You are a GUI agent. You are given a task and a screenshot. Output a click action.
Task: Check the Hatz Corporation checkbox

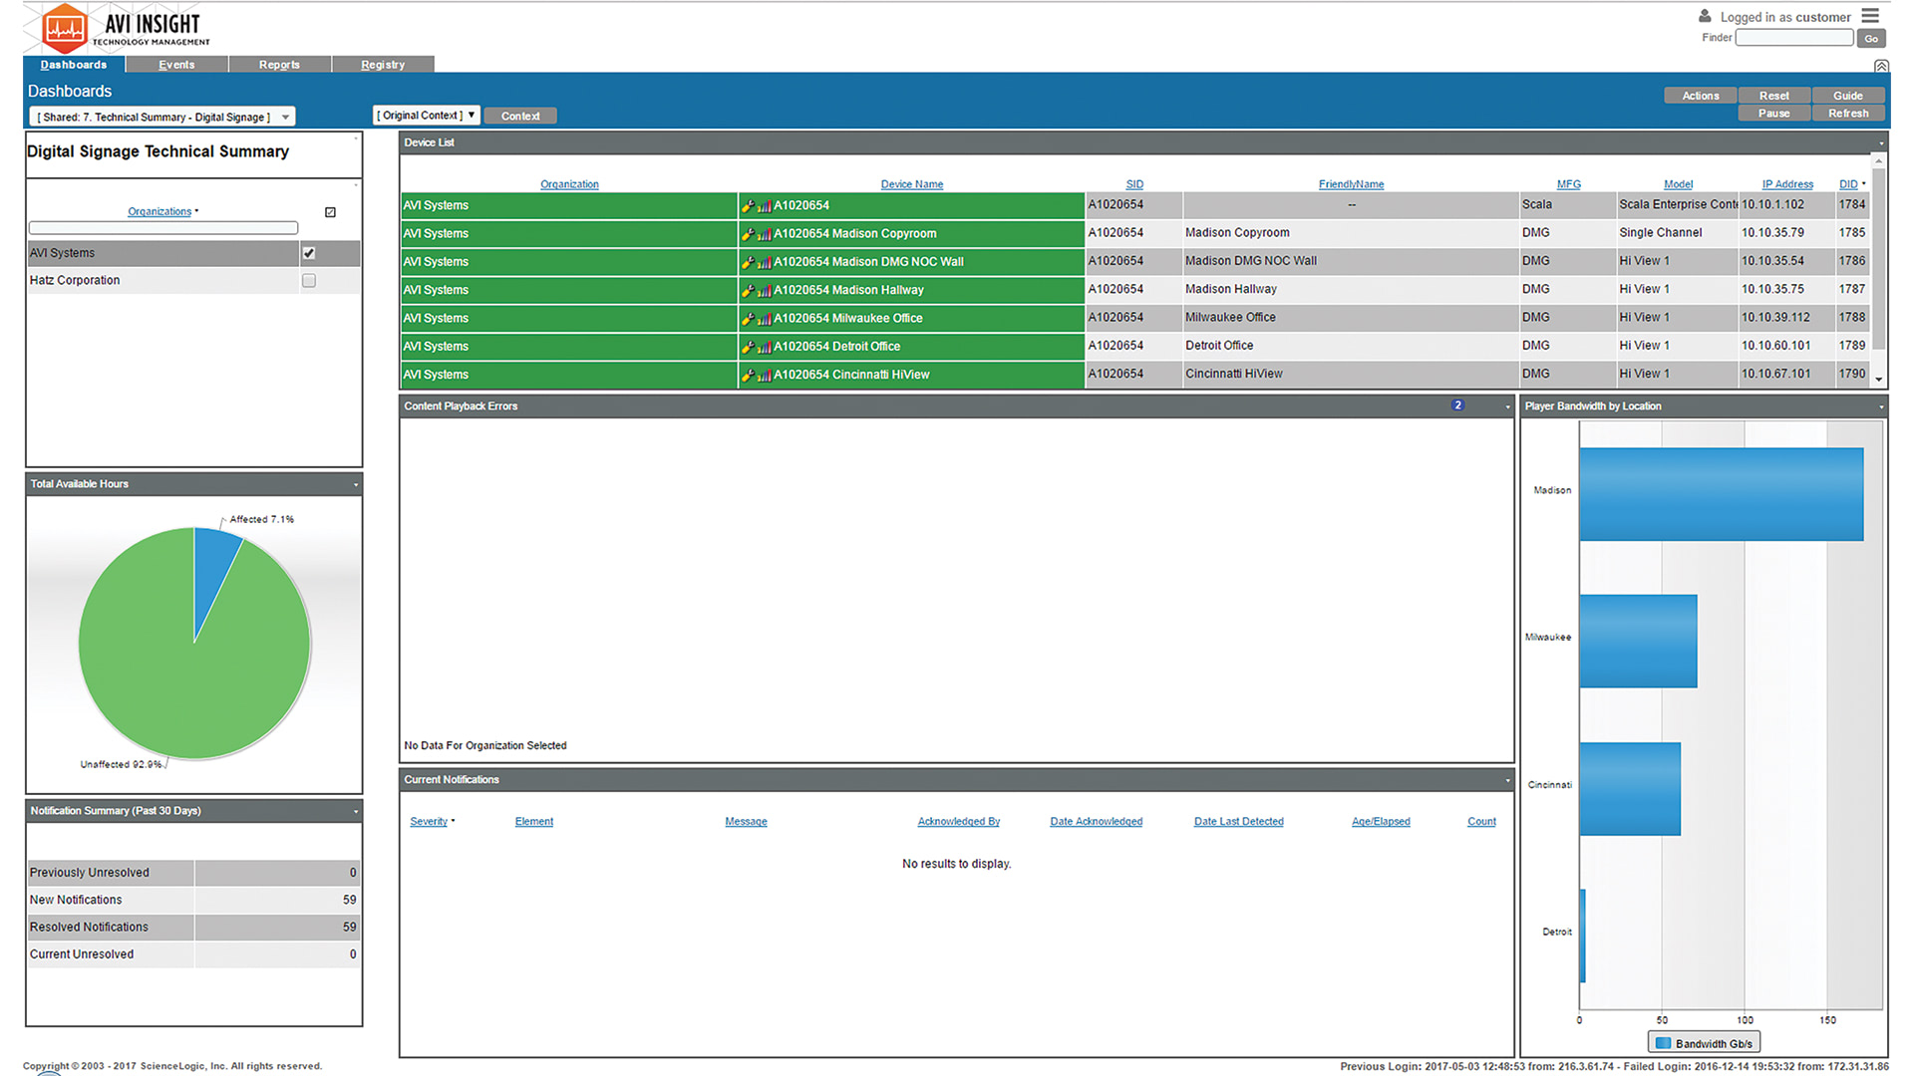[x=309, y=281]
